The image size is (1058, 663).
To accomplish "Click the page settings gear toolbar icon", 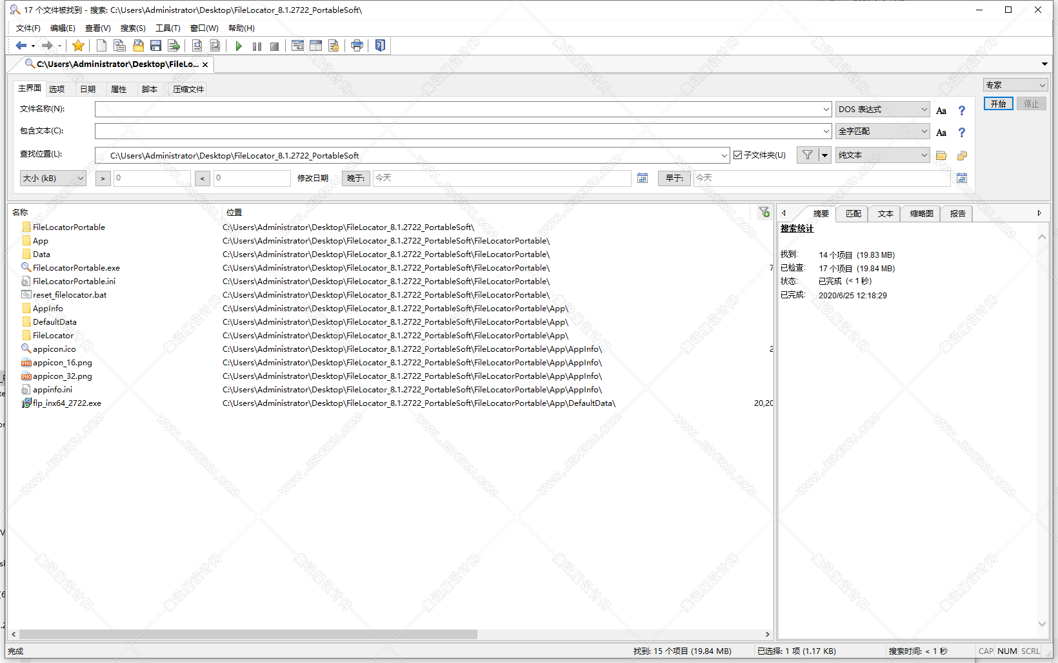I will pos(334,46).
